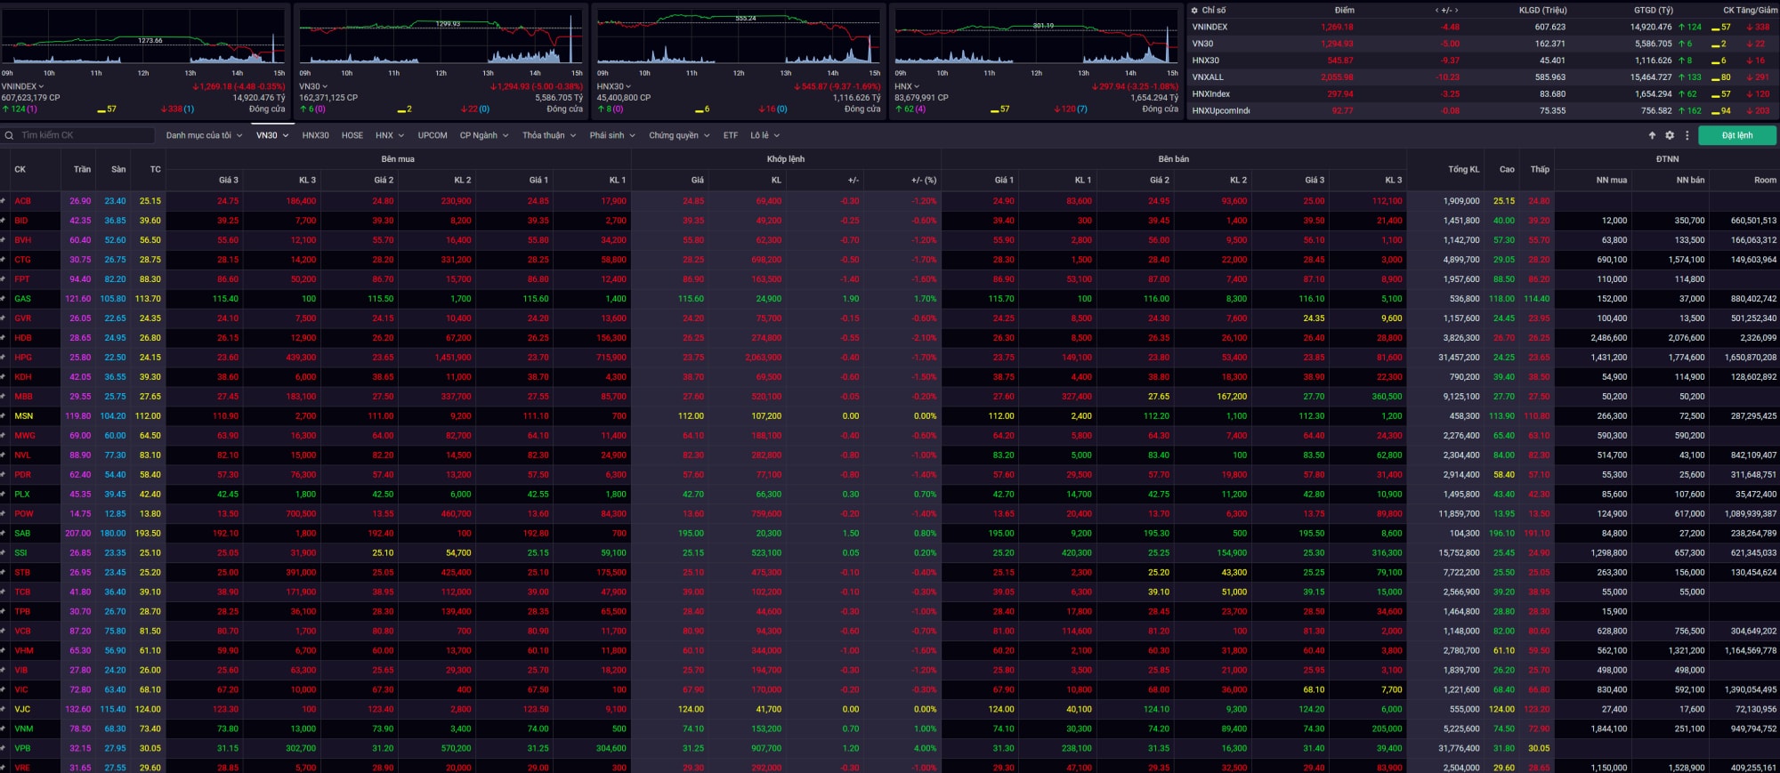Screen dimensions: 1780x773
Task: Click the scroll-to-top arrow icon
Action: [x=1653, y=135]
